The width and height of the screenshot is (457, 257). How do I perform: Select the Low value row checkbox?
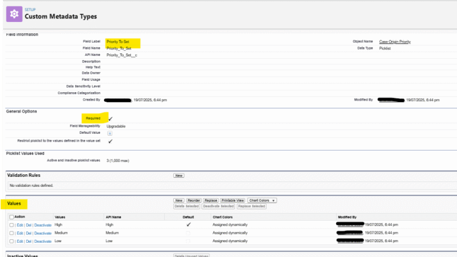point(12,242)
